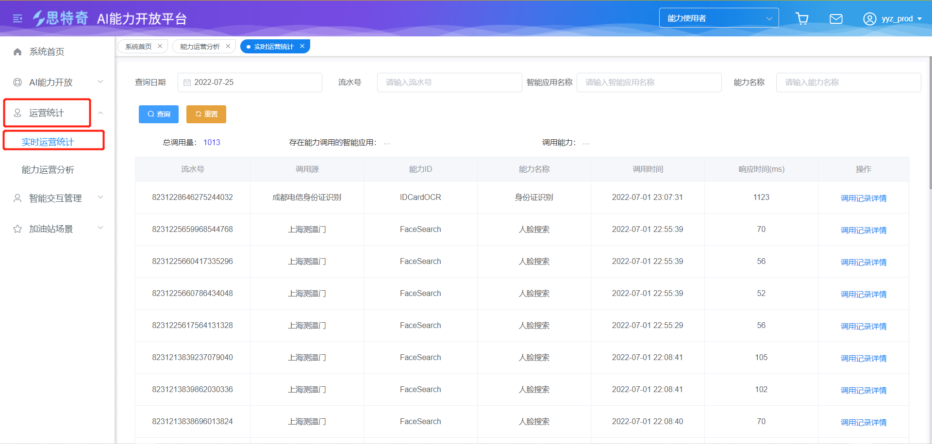Close the 能力运营分析 tab

pos(228,46)
